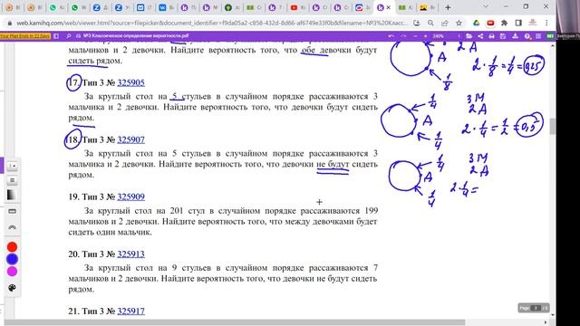Click the Kami zoom out minus button

(x=415, y=36)
